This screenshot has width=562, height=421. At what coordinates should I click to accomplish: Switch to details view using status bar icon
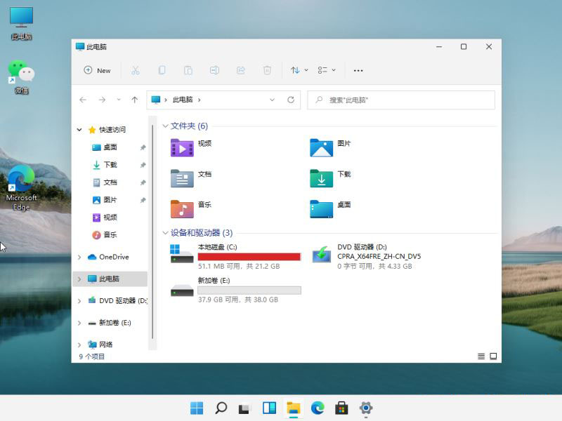[481, 356]
